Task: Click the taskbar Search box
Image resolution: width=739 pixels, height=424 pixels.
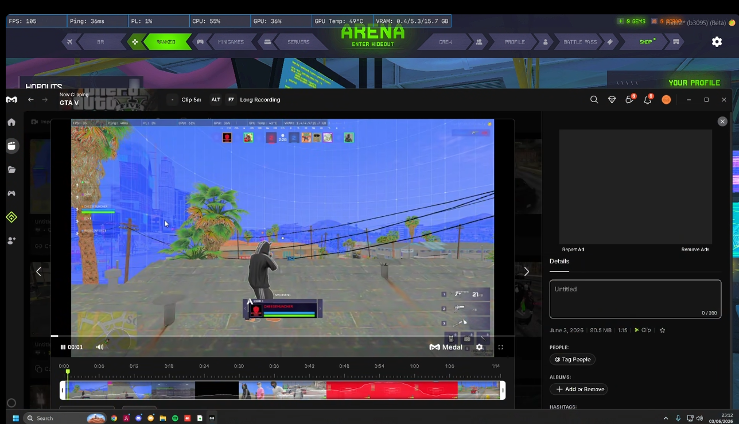Action: (65, 418)
